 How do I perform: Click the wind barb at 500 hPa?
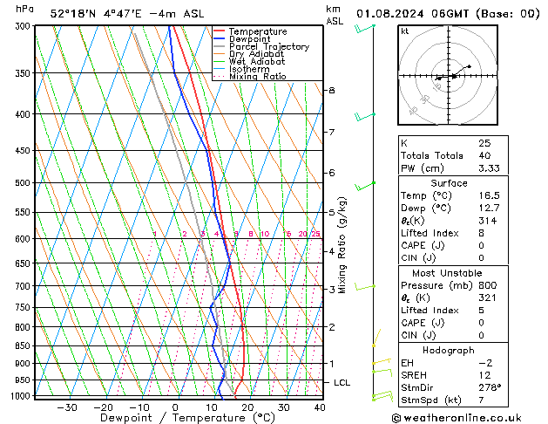coord(364,186)
